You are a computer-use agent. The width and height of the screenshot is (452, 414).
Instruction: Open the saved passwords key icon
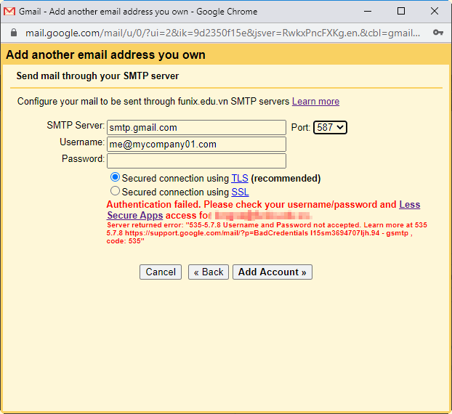click(x=438, y=33)
